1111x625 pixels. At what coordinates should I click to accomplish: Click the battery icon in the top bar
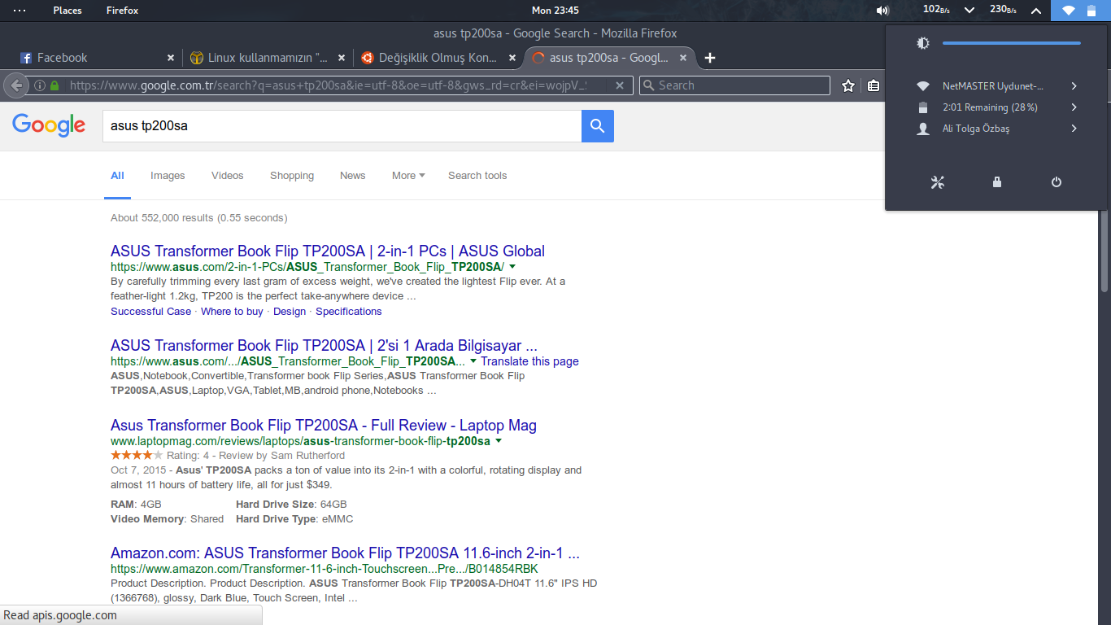point(1091,11)
